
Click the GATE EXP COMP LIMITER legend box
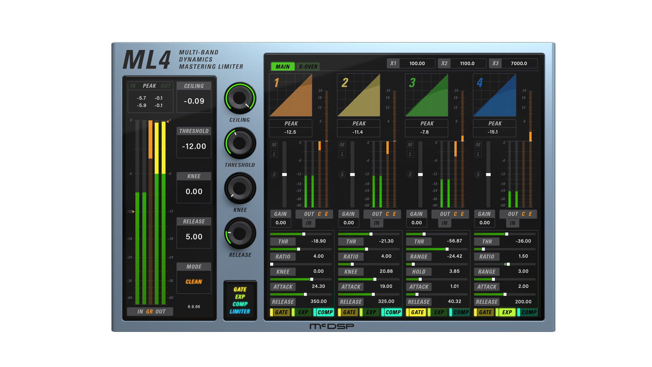pyautogui.click(x=240, y=301)
